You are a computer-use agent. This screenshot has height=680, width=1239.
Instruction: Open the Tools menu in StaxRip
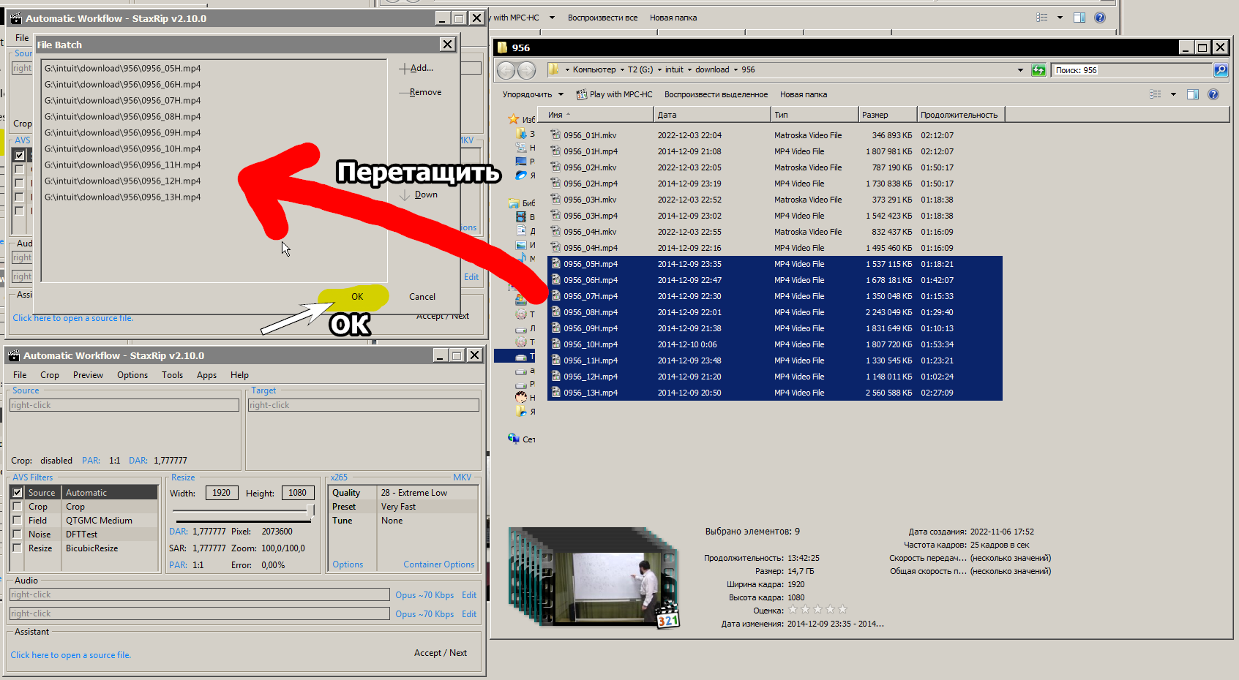tap(172, 375)
